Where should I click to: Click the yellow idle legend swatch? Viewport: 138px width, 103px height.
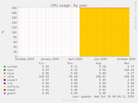click(x=5, y=77)
